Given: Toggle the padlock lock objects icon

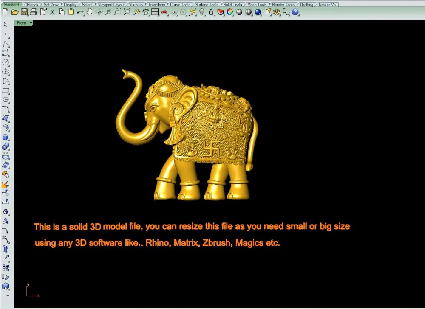Looking at the screenshot, I should pos(211,12).
